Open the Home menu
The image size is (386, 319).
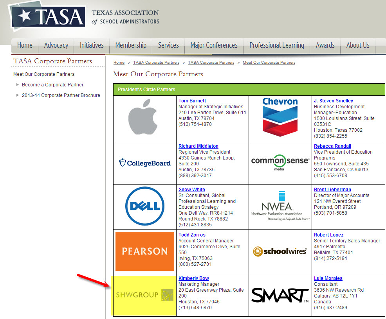tap(25, 45)
